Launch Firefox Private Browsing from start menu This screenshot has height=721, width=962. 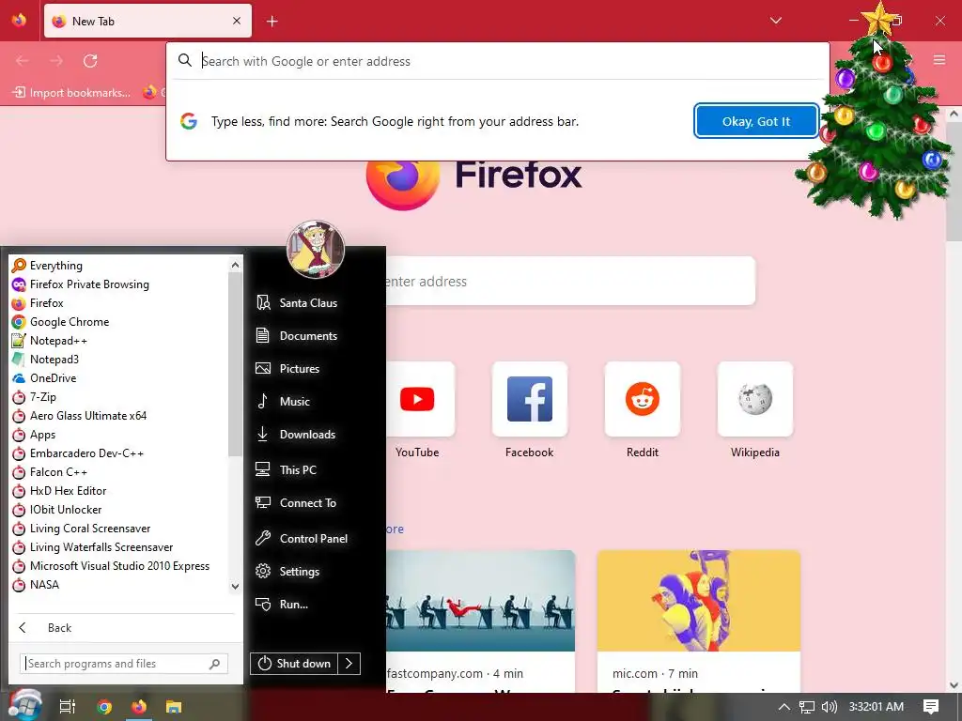coord(89,284)
